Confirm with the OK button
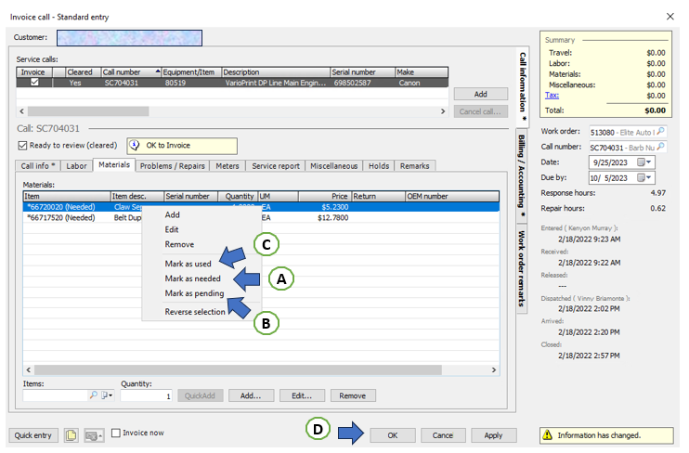Screen dimensions: 689x453 tap(393, 435)
